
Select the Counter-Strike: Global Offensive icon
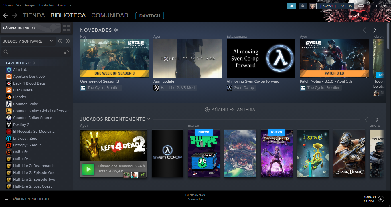click(9, 111)
